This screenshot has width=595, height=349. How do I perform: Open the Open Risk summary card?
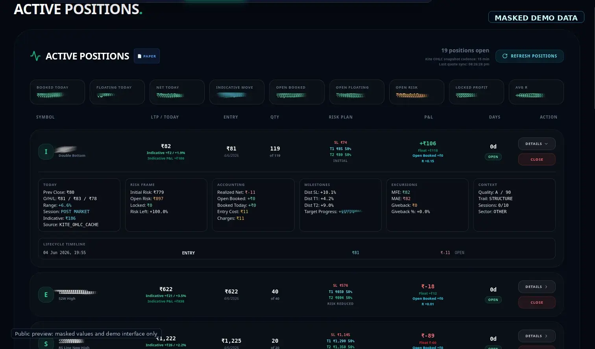pyautogui.click(x=417, y=92)
